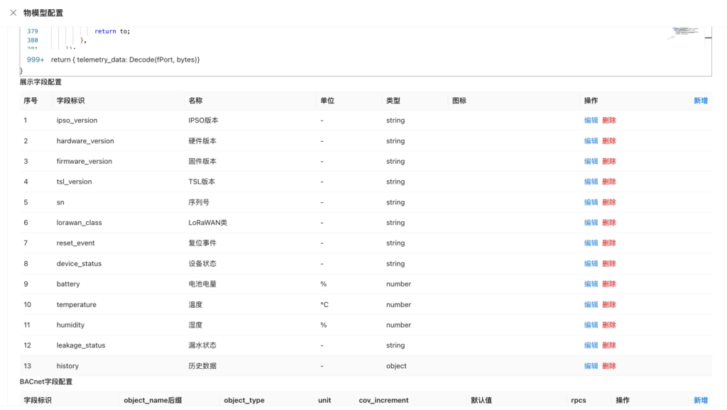The width and height of the screenshot is (727, 410).
Task: Edit the tsl_version row
Action: click(591, 182)
